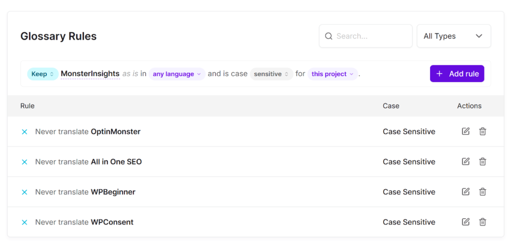Edit the WPBeginner rule

point(466,192)
